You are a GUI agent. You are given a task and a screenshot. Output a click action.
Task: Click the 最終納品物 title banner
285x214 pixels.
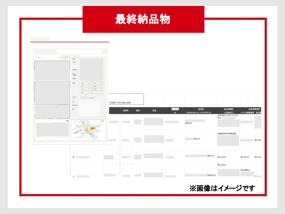pos(143,19)
